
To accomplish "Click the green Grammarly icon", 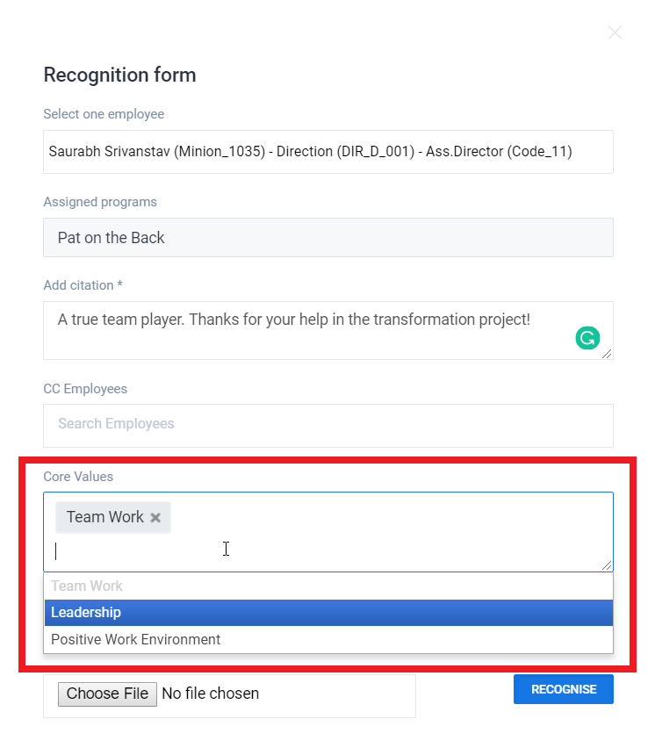I will click(x=587, y=338).
